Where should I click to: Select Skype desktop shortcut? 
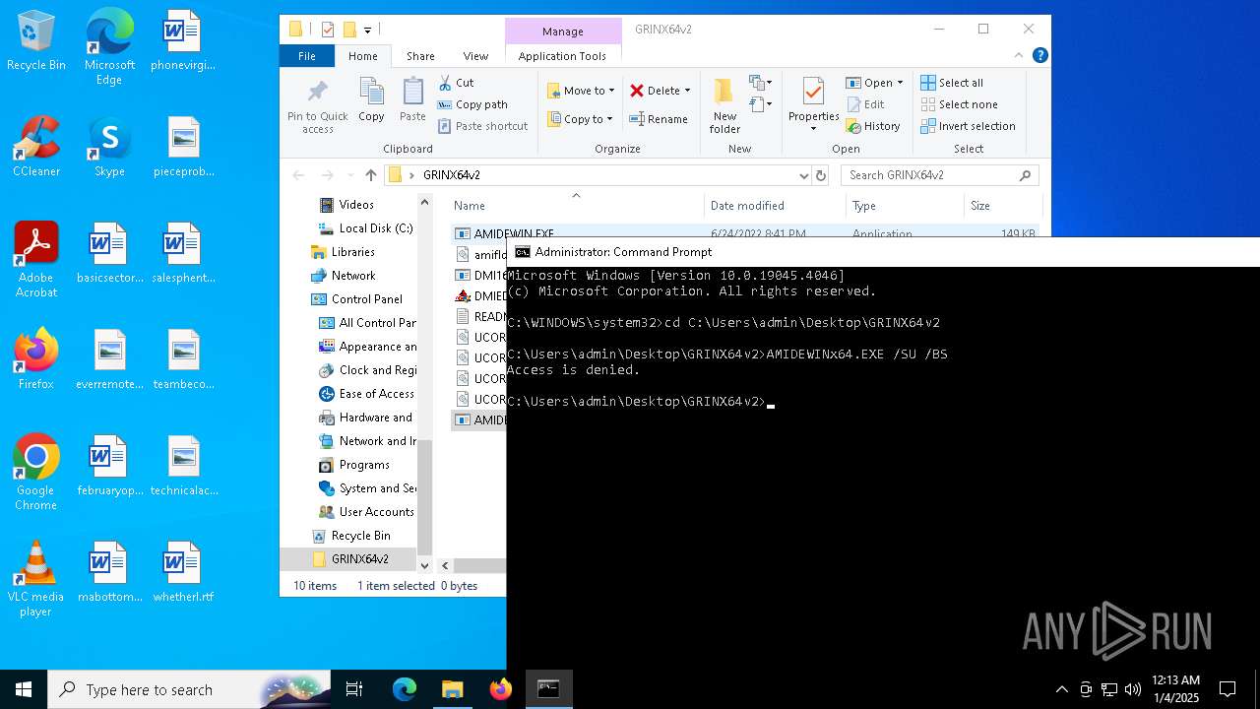pos(109,147)
